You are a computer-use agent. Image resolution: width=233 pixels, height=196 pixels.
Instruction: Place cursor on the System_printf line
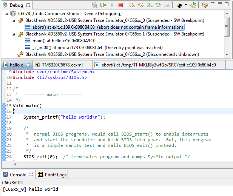pos(64,117)
